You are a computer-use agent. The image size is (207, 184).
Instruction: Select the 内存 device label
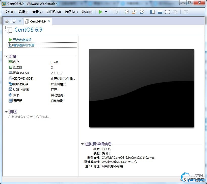click(16, 62)
